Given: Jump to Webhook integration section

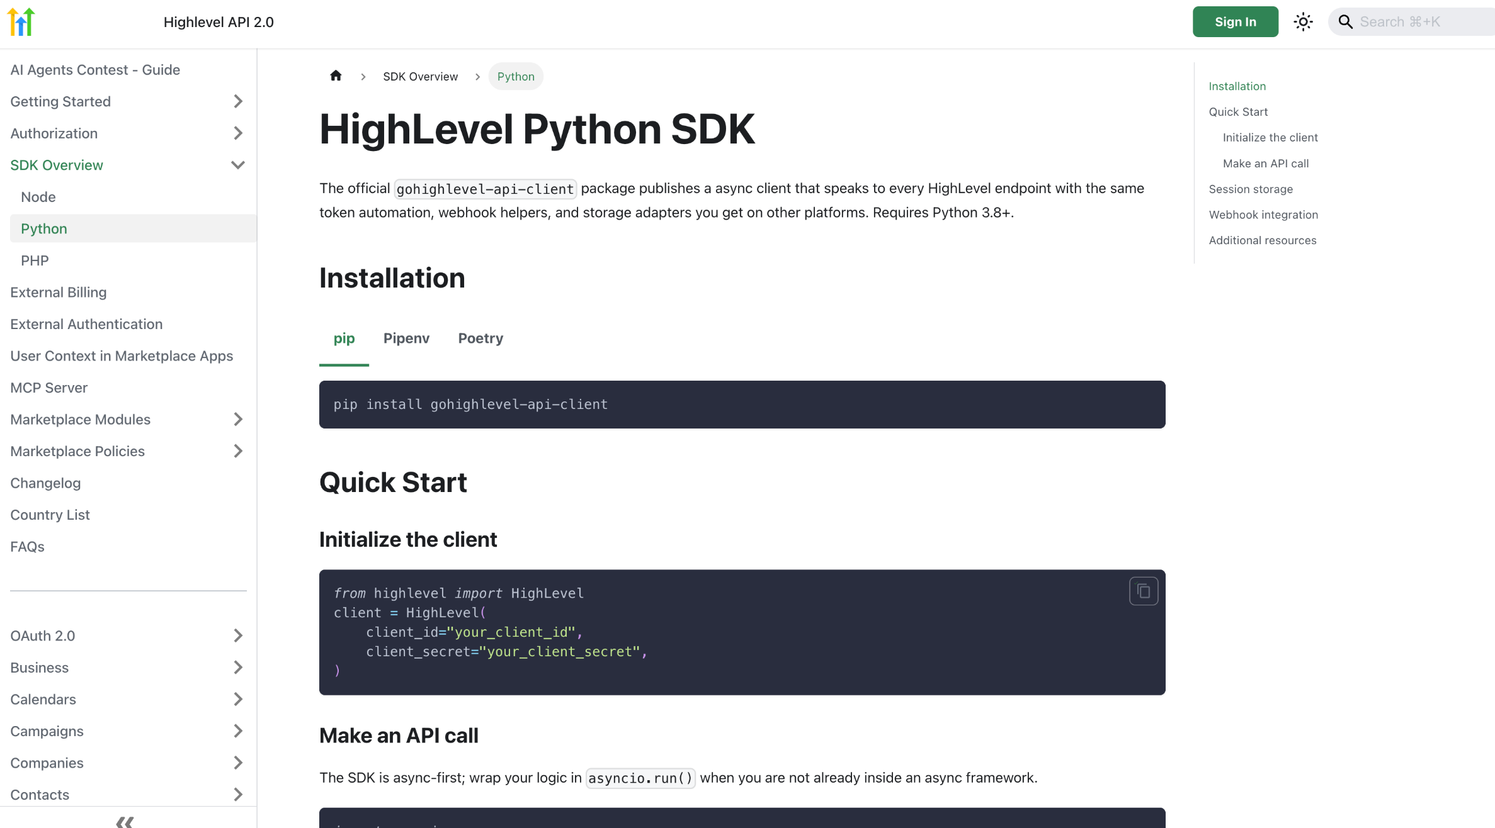Looking at the screenshot, I should click(1263, 215).
